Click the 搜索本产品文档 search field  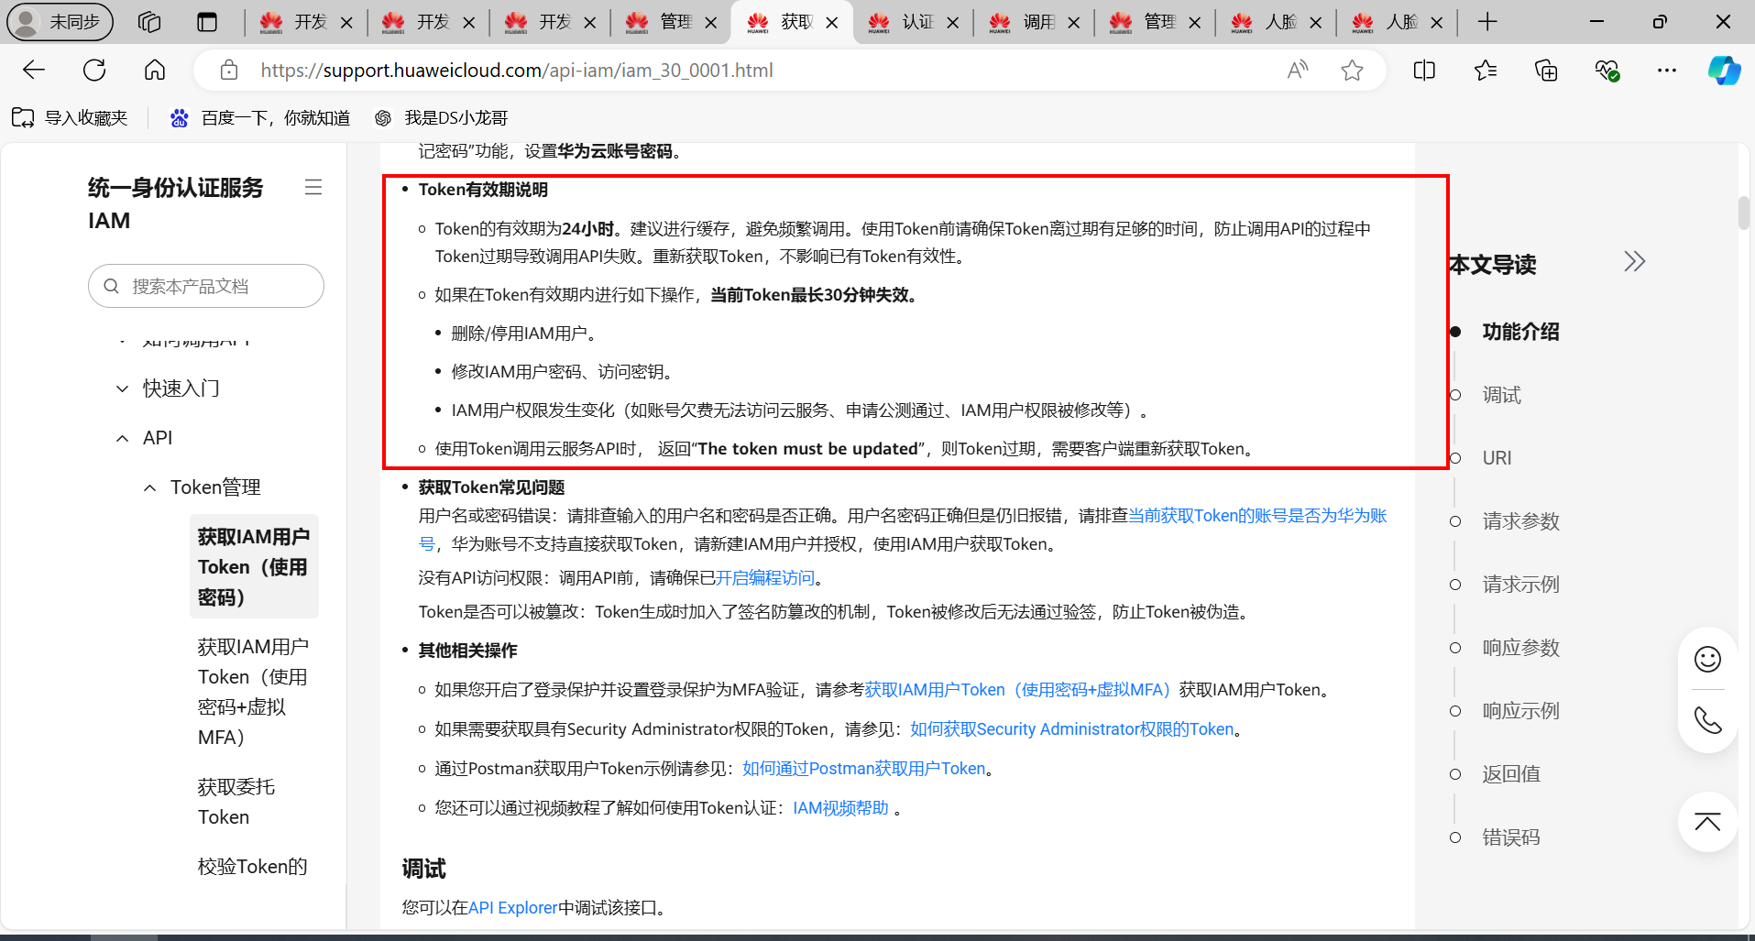(x=205, y=286)
